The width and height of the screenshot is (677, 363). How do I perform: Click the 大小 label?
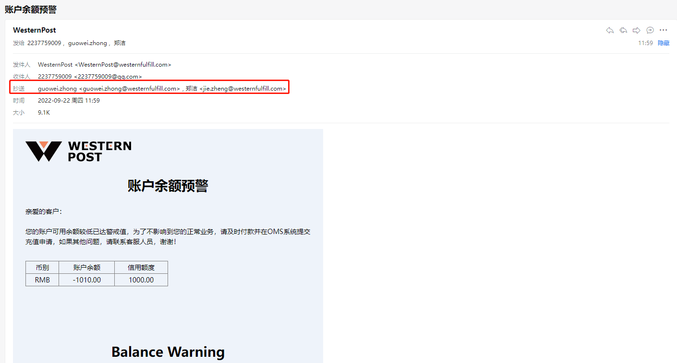pyautogui.click(x=19, y=113)
